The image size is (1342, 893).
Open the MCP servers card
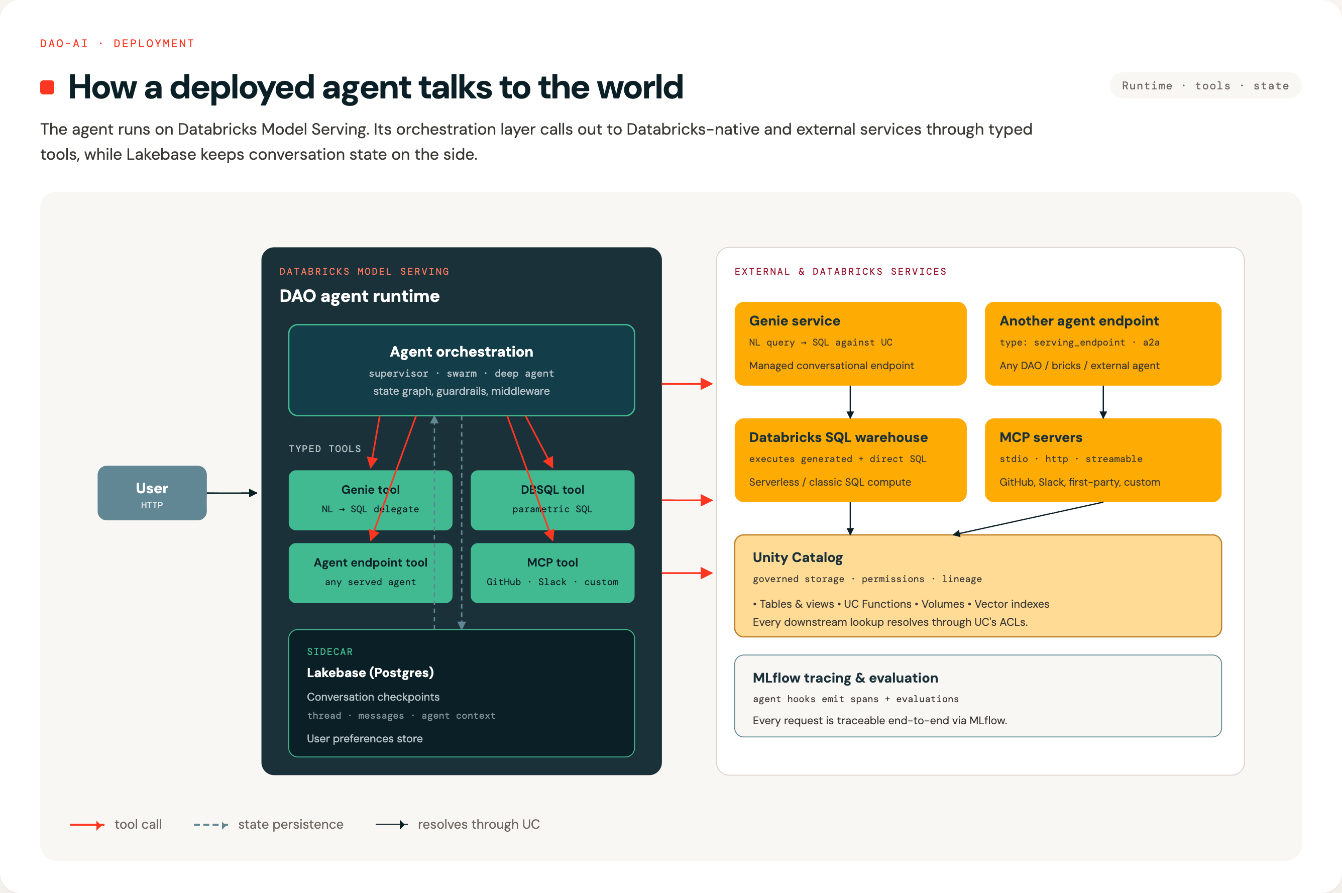[x=1103, y=460]
